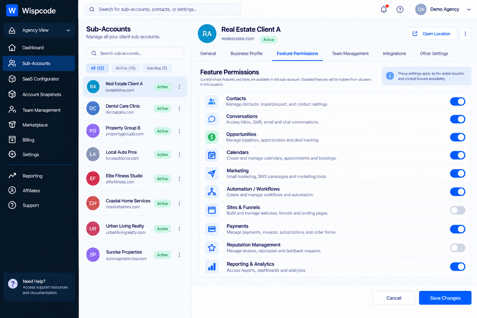Click the Cancel button

point(394,298)
